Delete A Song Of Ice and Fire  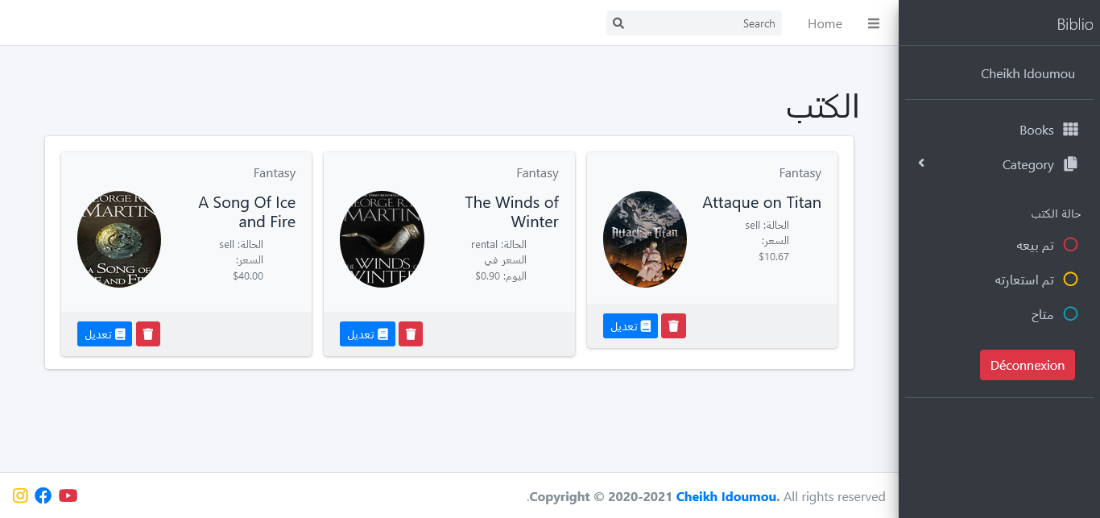(x=148, y=334)
